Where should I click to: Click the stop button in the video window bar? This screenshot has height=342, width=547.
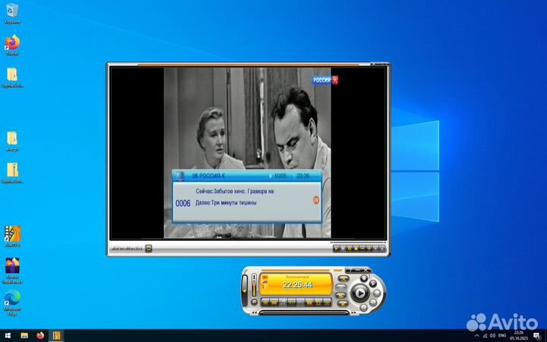pyautogui.click(x=343, y=249)
